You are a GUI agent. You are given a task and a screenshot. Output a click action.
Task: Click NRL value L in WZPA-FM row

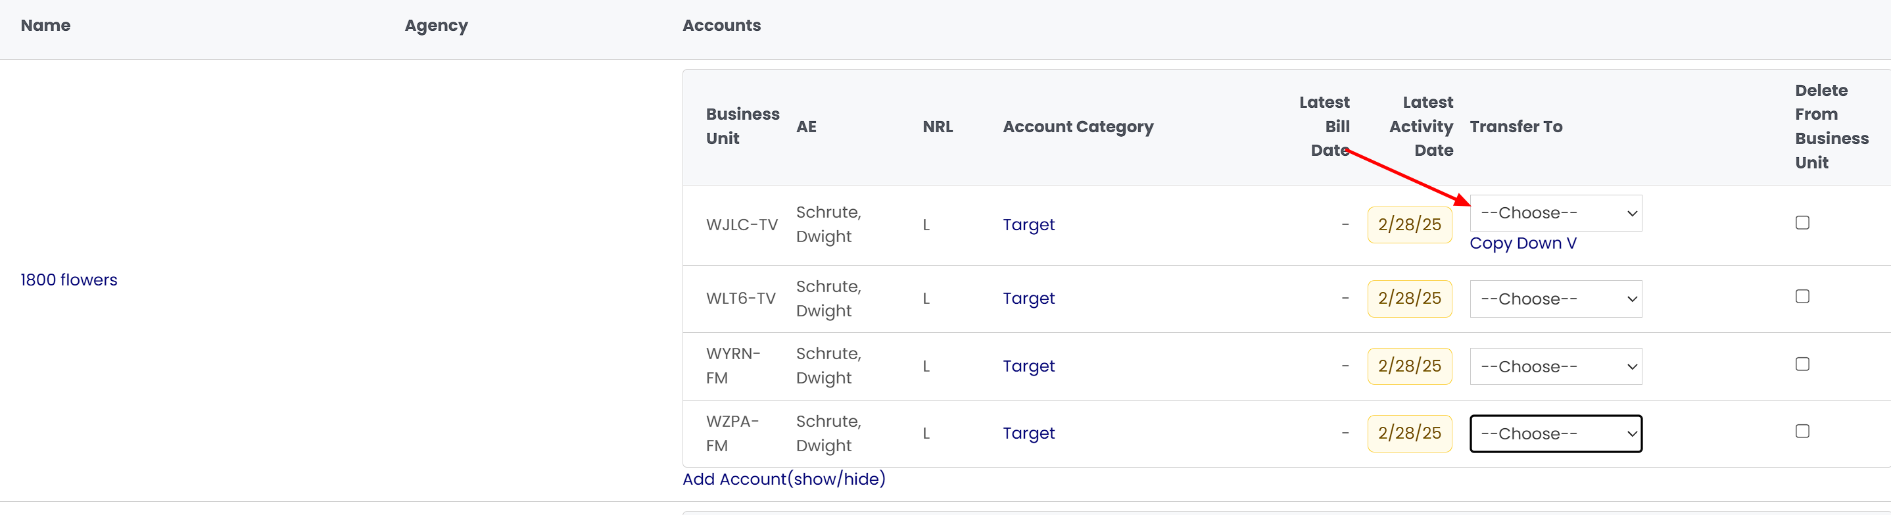tap(926, 433)
